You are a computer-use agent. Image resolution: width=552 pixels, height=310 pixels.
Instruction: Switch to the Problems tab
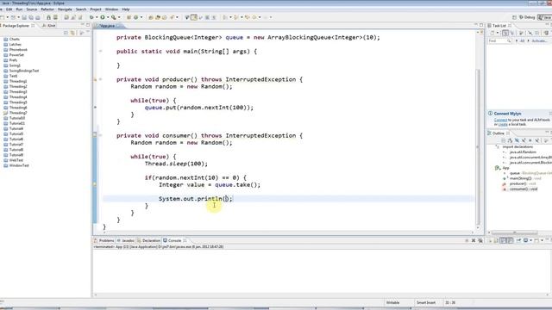point(104,241)
